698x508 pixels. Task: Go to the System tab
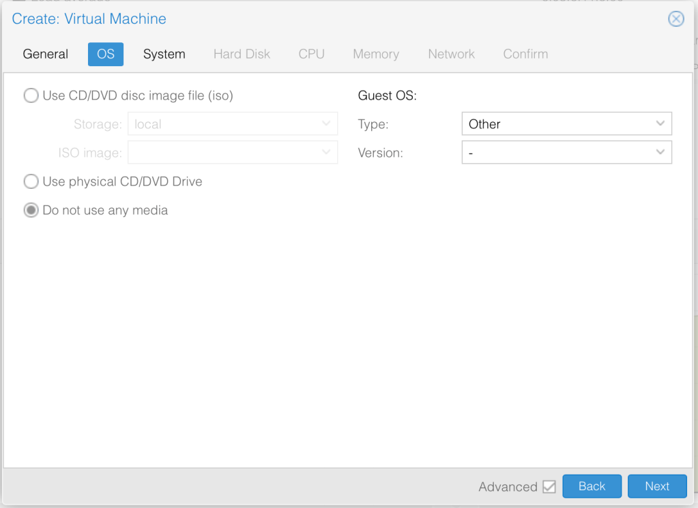164,54
